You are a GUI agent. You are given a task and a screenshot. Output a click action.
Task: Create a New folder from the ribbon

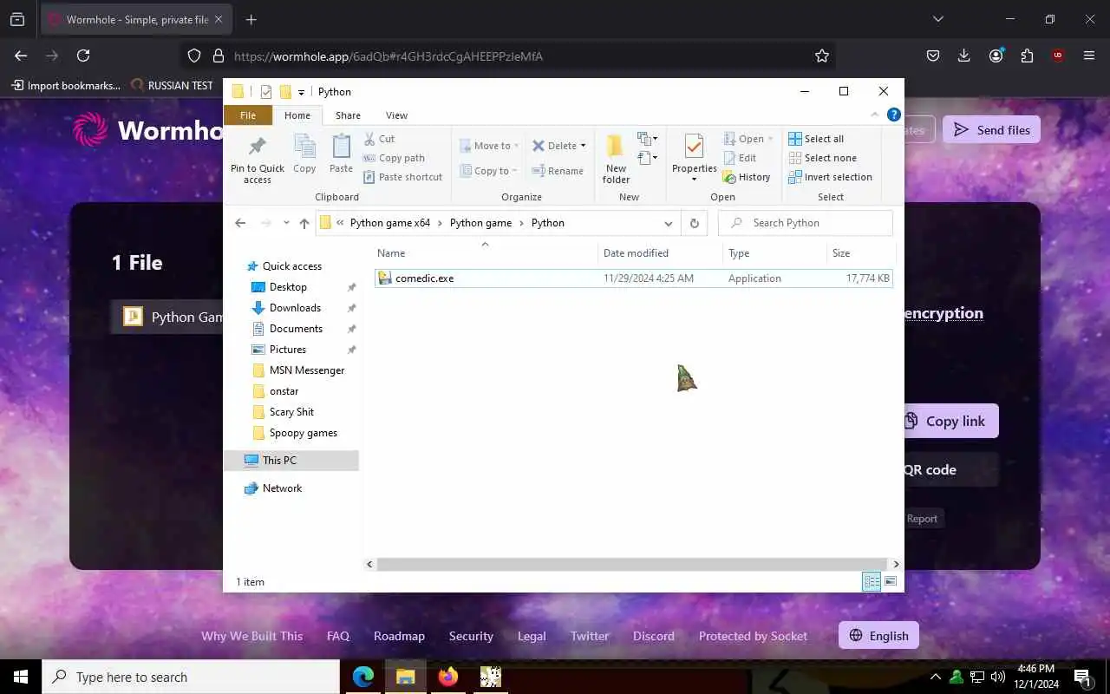616,159
